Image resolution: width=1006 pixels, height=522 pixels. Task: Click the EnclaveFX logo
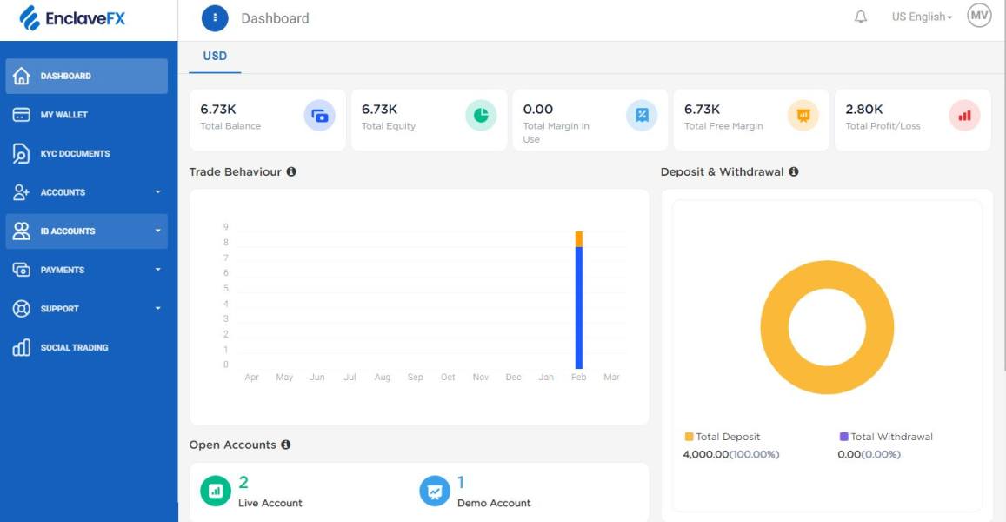[x=73, y=18]
